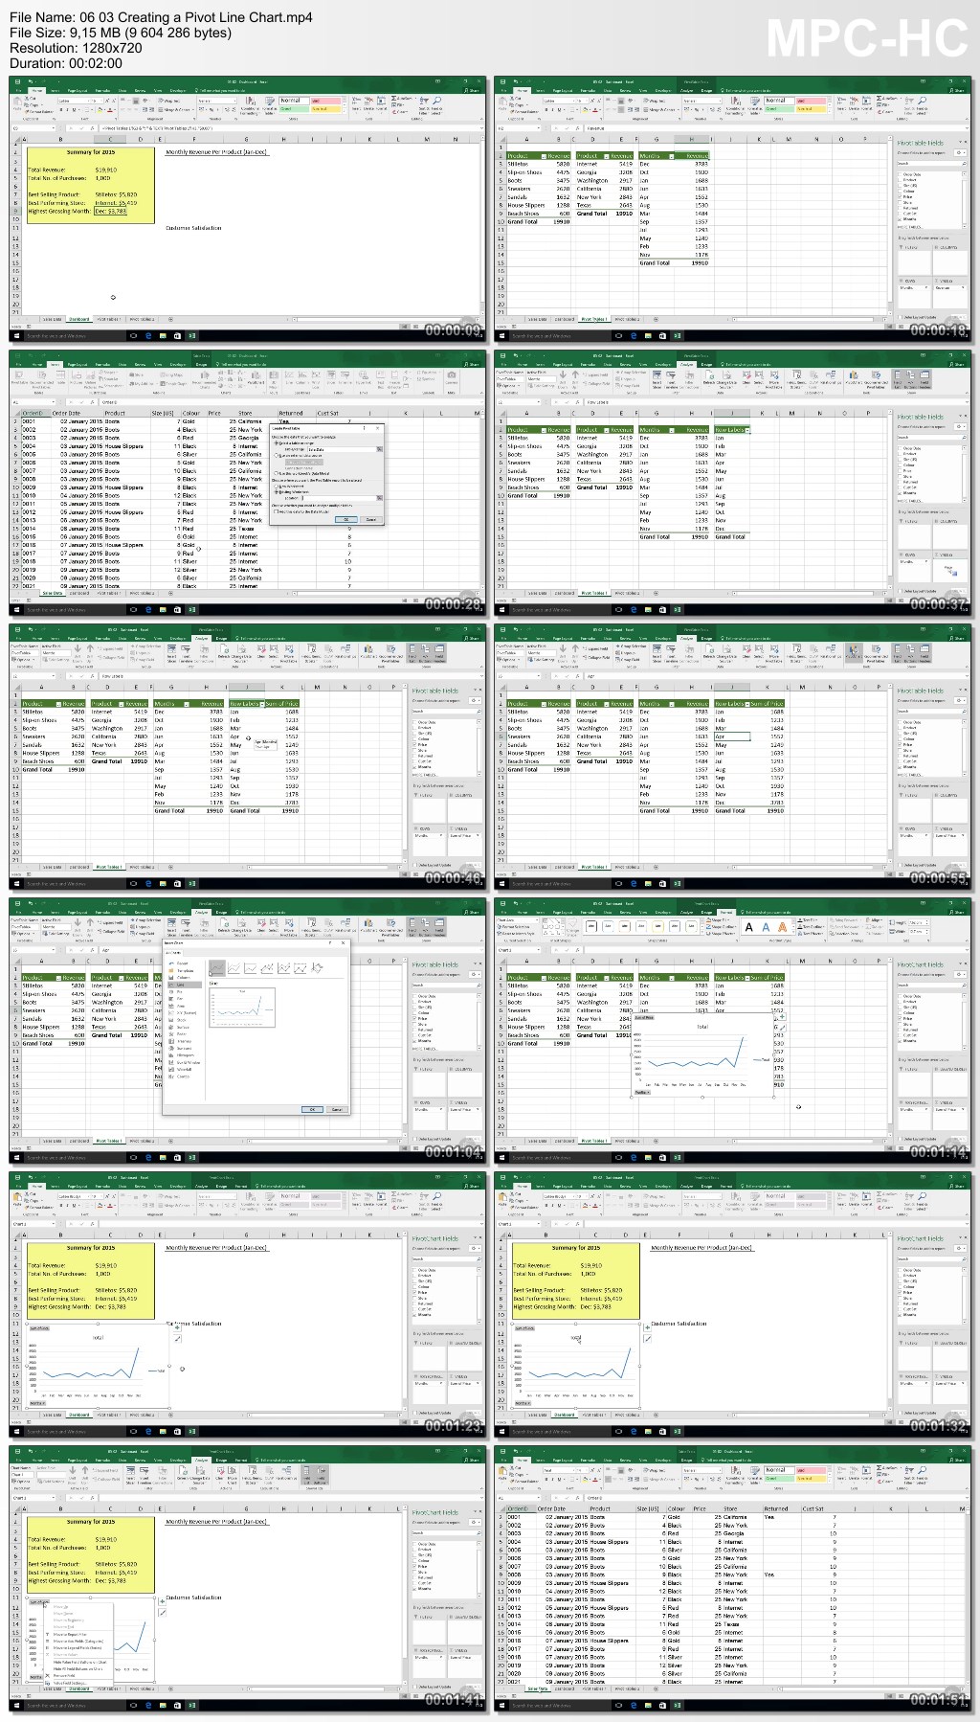The width and height of the screenshot is (980, 1722).
Task: Open the 00:00:55 thumbnail frame
Action: click(x=732, y=756)
